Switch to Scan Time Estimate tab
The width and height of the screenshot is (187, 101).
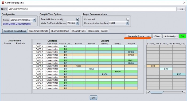pyautogui.click(x=38, y=31)
